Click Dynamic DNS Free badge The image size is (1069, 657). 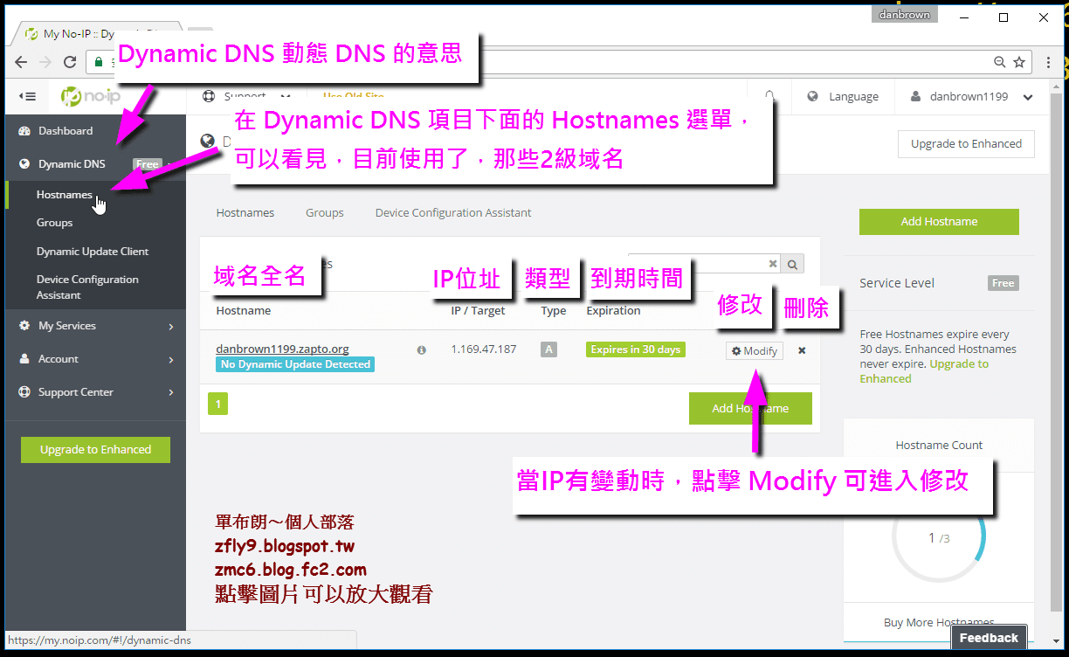click(147, 163)
